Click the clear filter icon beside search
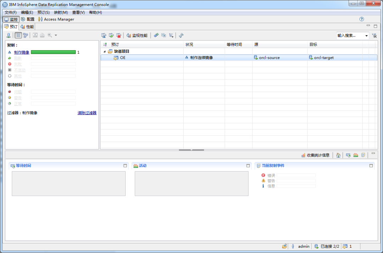383x253 pixels. click(374, 36)
